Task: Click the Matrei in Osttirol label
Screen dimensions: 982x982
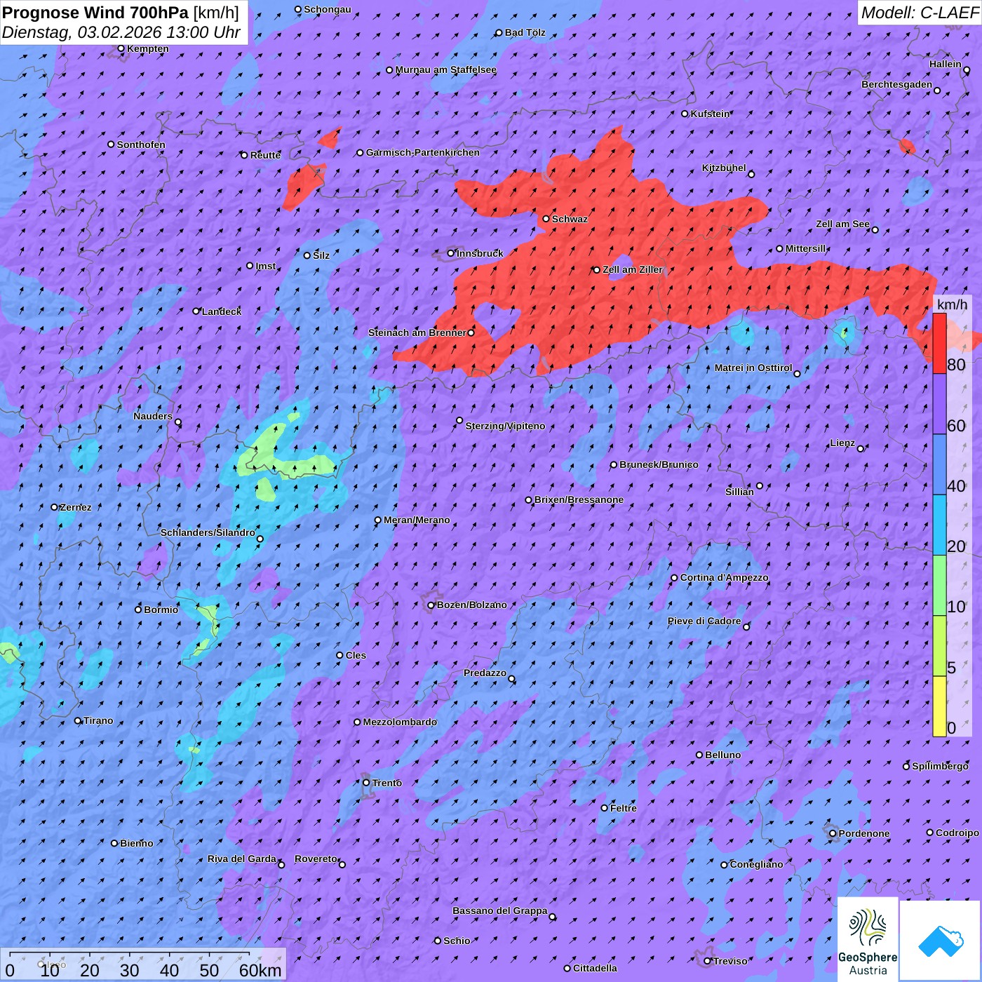Action: coord(753,368)
